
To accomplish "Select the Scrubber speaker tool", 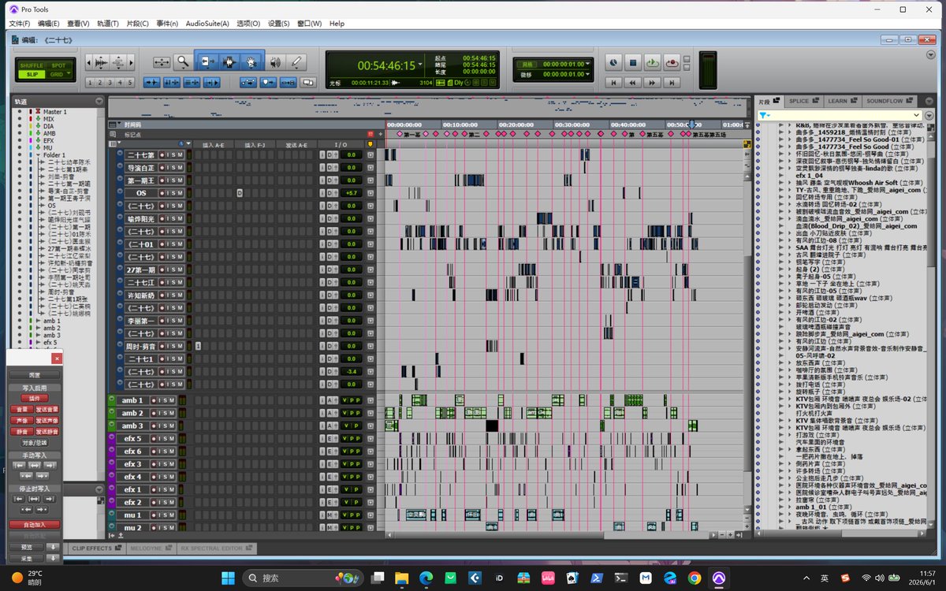I will tap(275, 61).
